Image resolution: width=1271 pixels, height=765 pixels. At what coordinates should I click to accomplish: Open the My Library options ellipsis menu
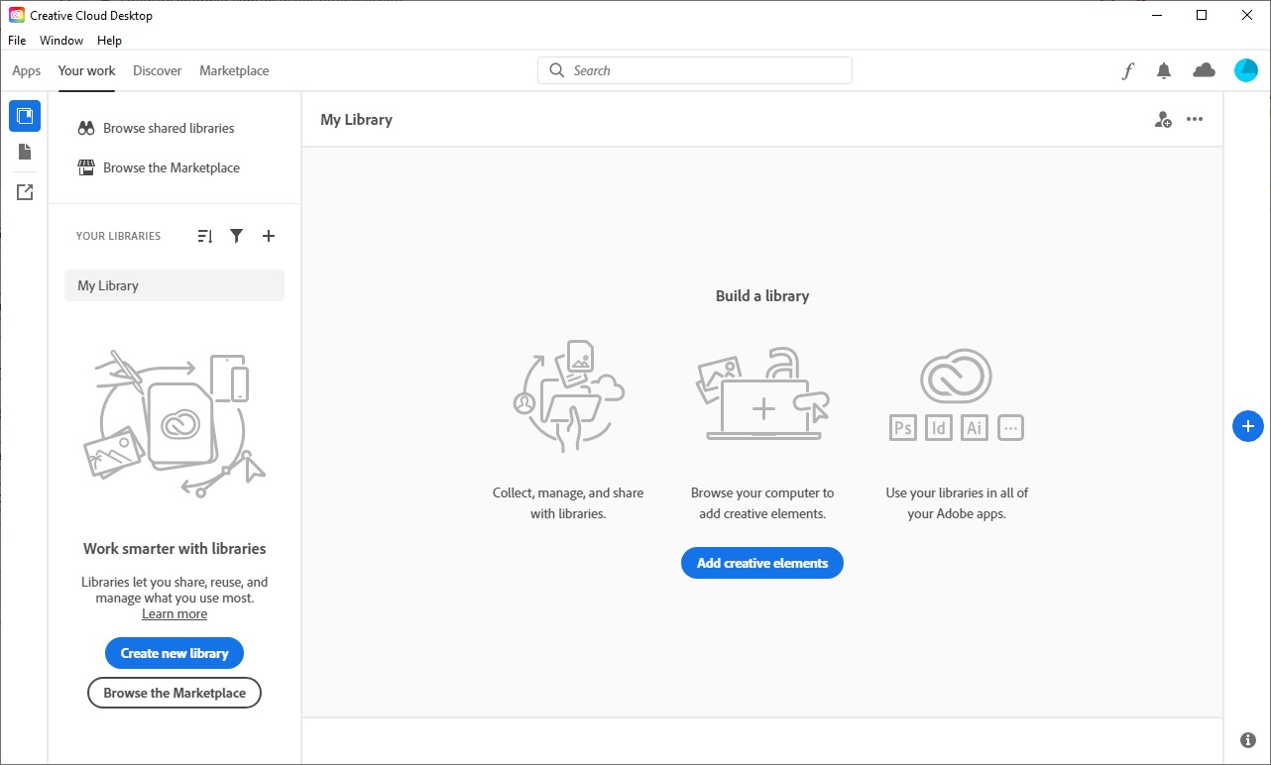pyautogui.click(x=1195, y=119)
